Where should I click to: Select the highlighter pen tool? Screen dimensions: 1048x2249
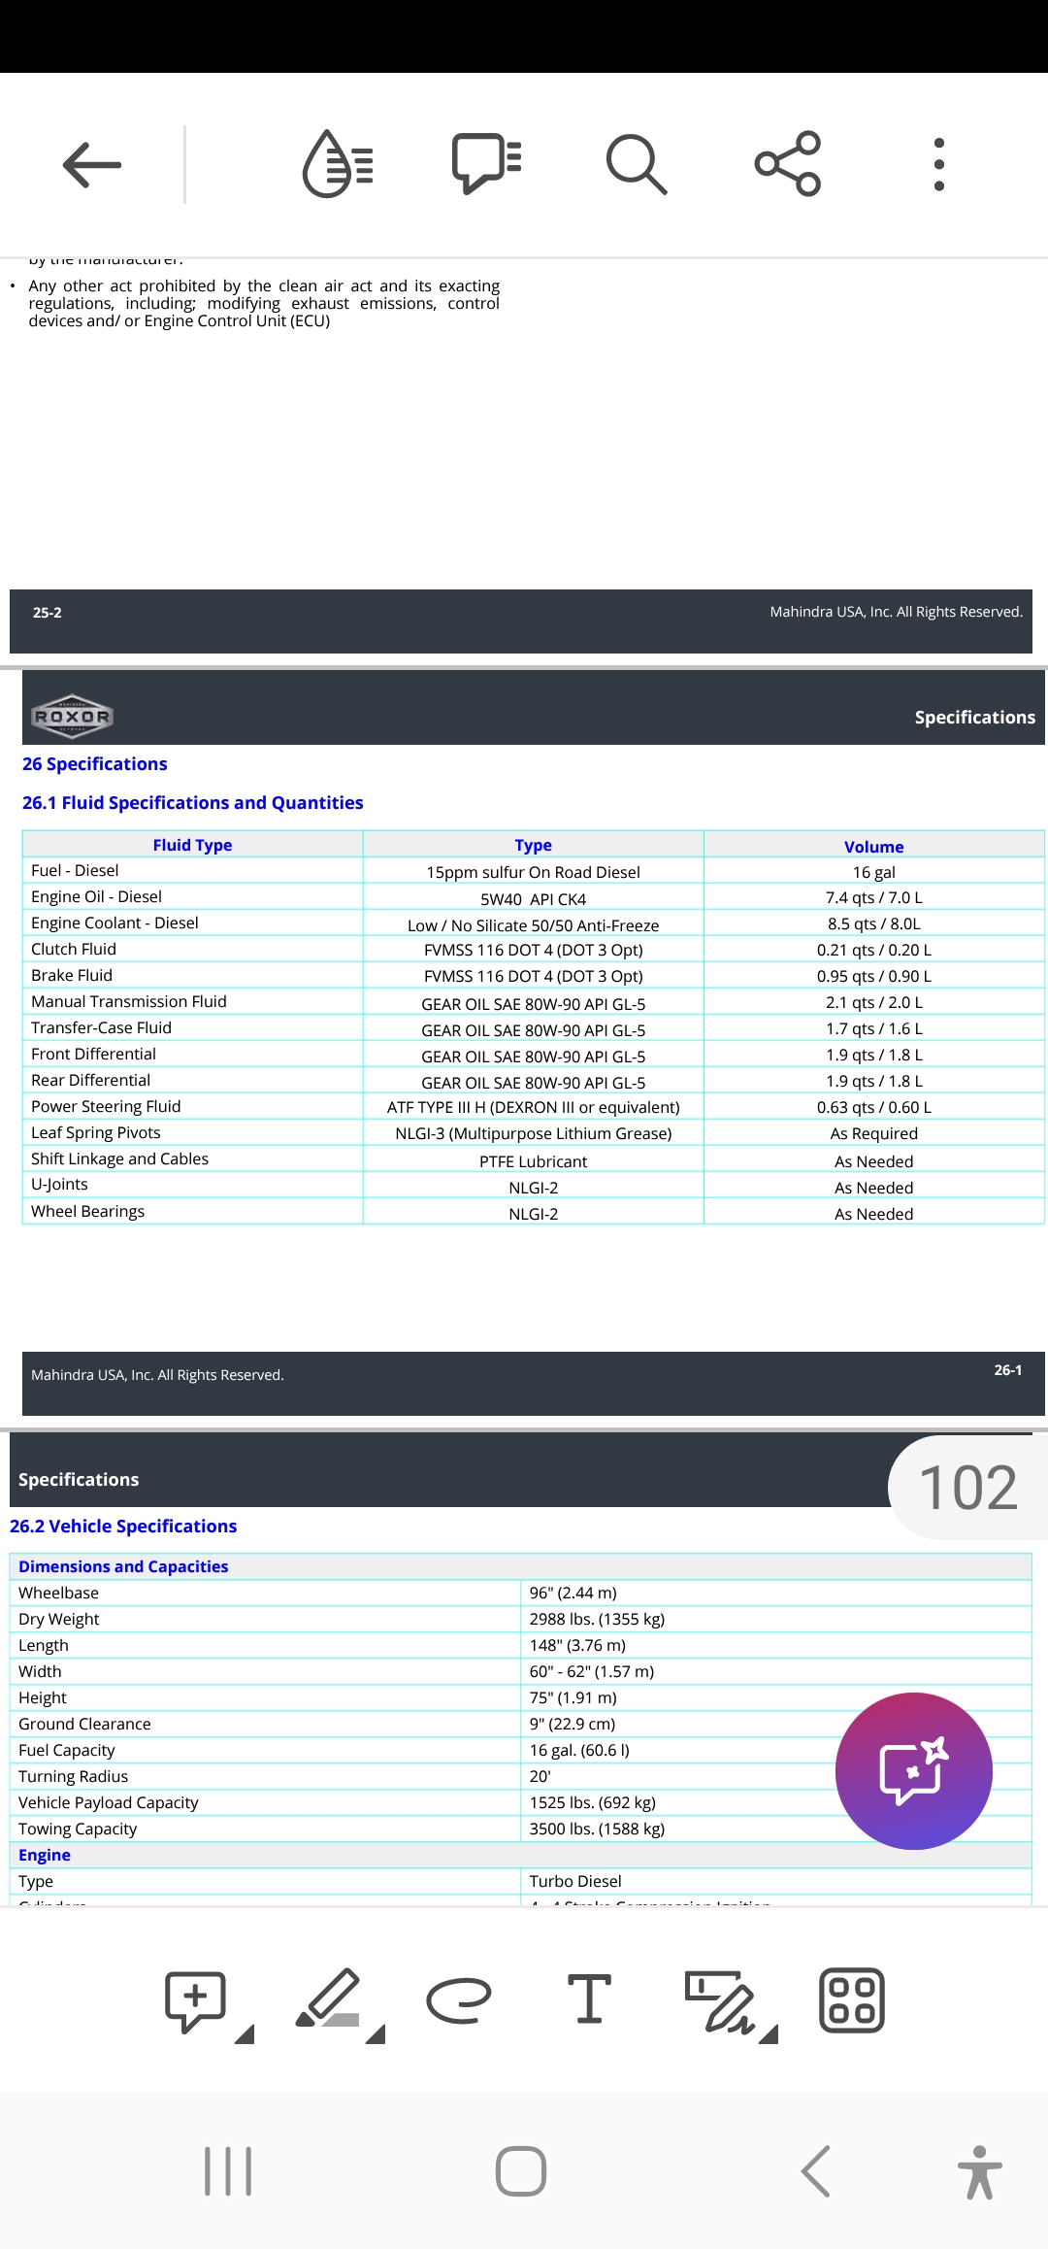point(328,1998)
